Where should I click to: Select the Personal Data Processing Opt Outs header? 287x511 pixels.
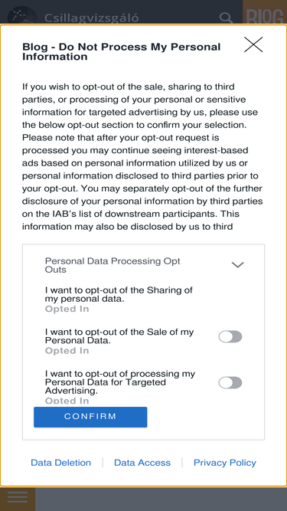pyautogui.click(x=113, y=265)
